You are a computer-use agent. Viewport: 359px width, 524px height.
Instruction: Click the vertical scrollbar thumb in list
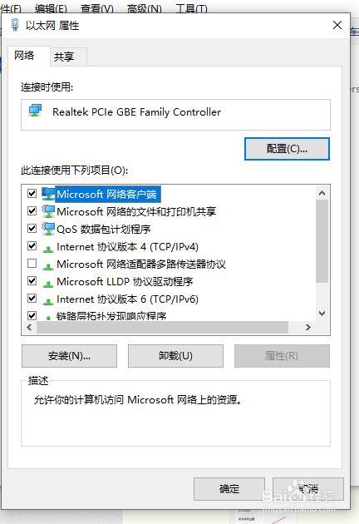[322, 241]
